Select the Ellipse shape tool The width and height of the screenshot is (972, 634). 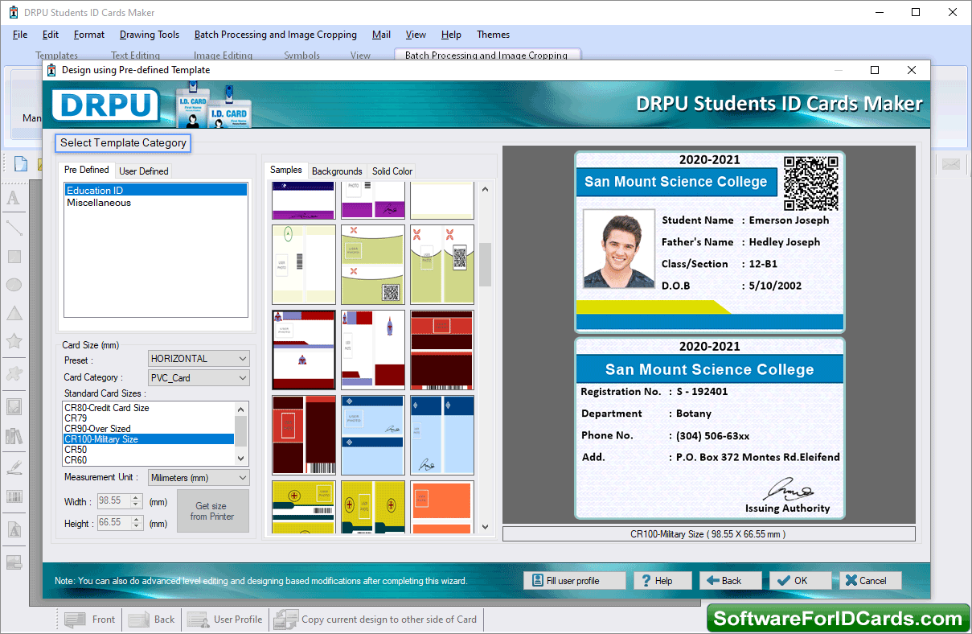[14, 285]
